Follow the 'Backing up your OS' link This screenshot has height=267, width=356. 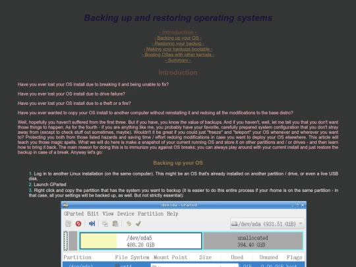178,38
